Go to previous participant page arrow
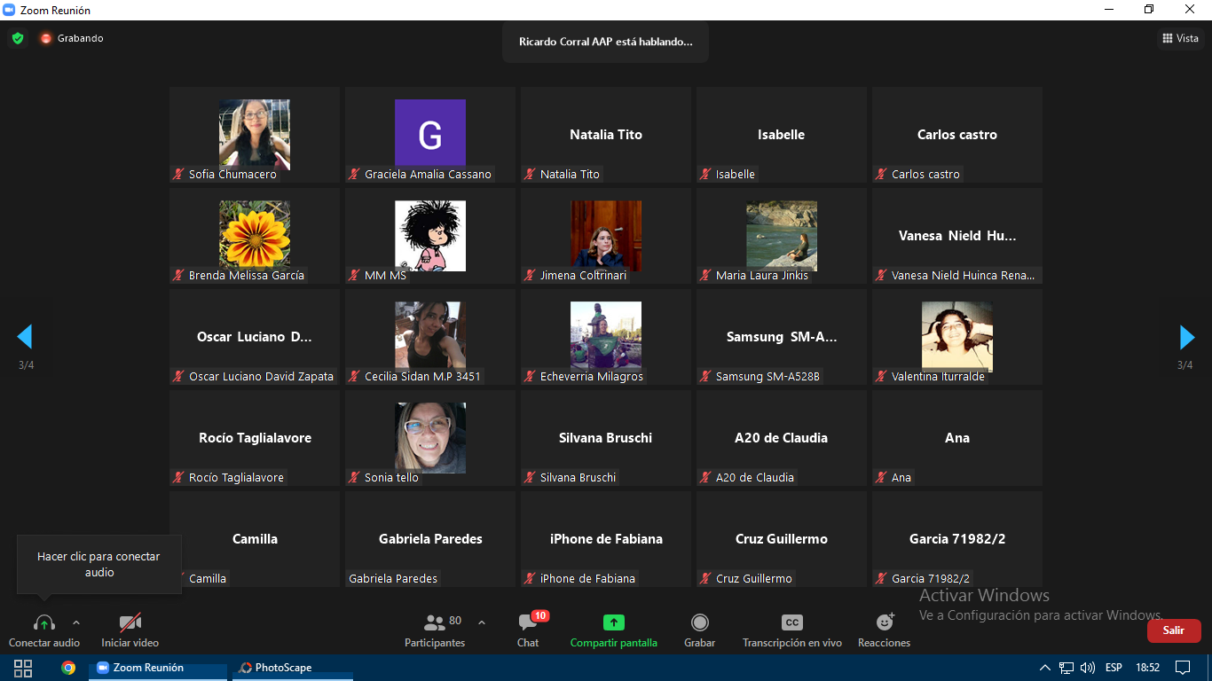The width and height of the screenshot is (1212, 681). [x=25, y=336]
